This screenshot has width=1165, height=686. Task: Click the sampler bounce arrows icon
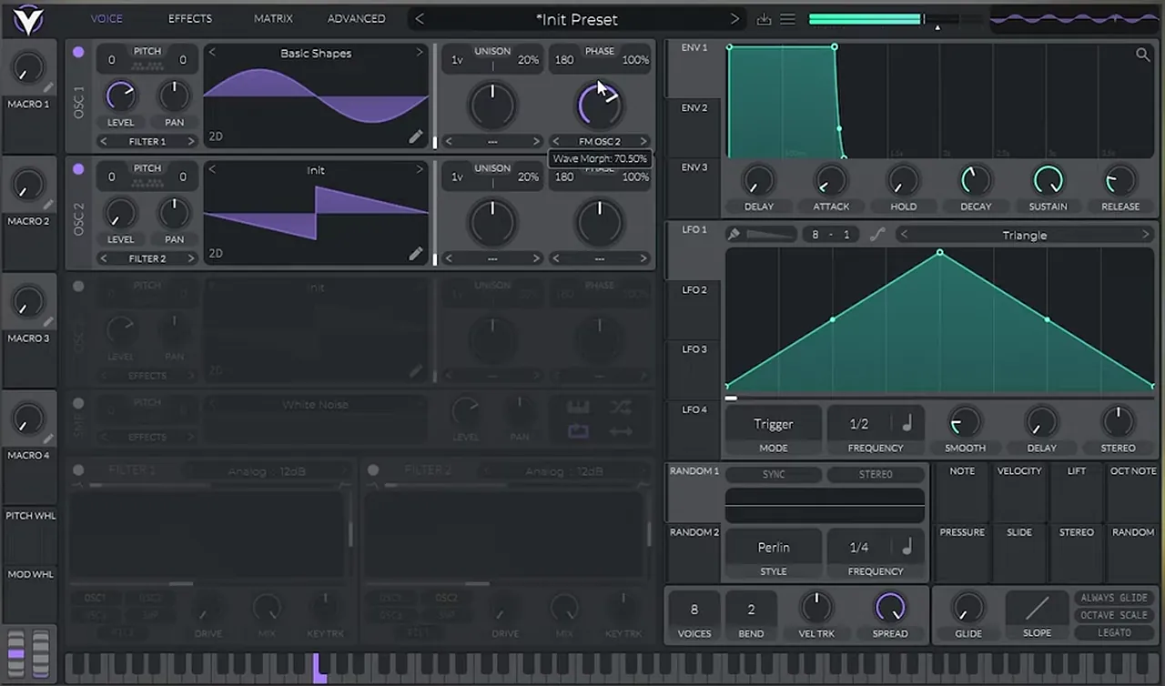621,431
